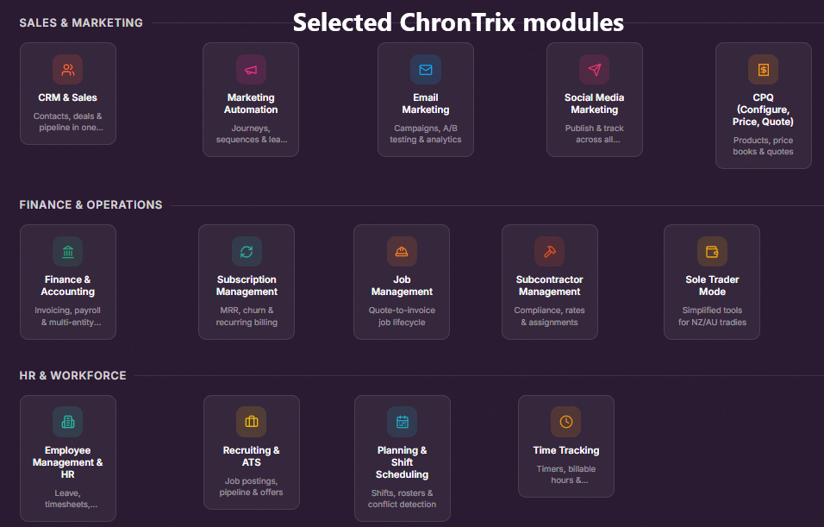824x527 pixels.
Task: Click the 'Timers, billable hours &...' text
Action: point(566,474)
